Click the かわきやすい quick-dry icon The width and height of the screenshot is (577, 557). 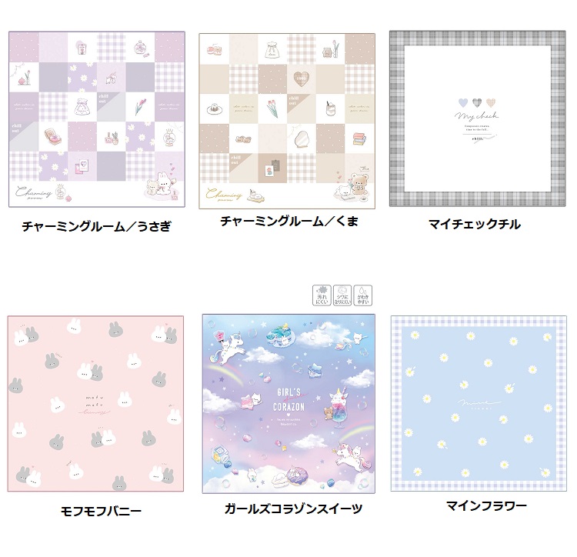363,295
